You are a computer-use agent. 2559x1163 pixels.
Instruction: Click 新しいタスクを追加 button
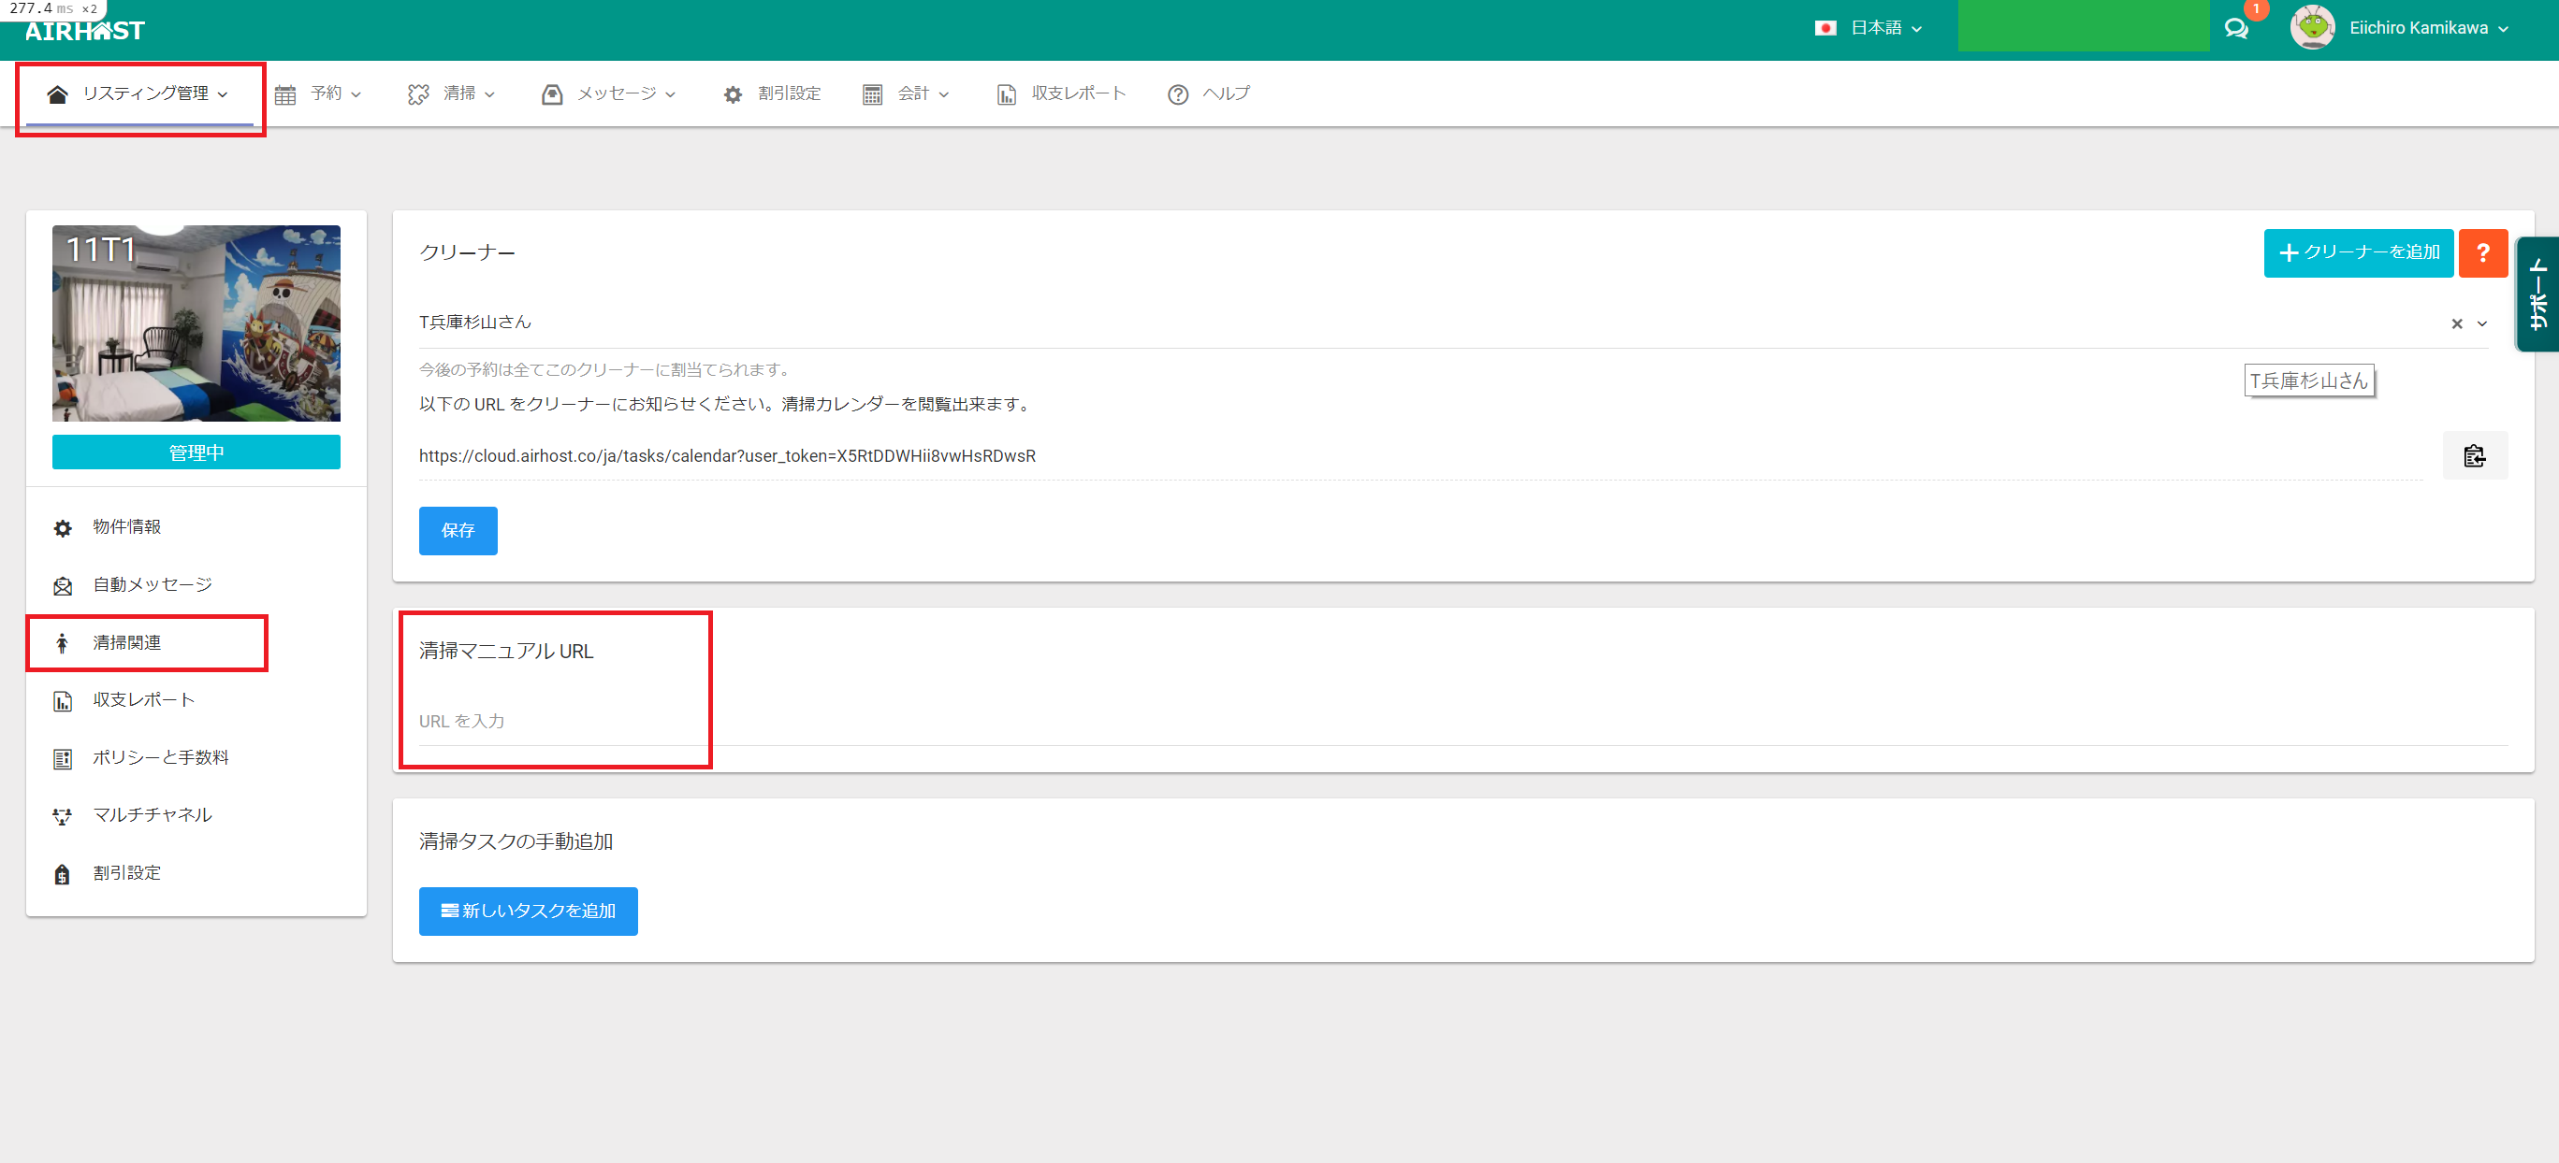(x=528, y=910)
